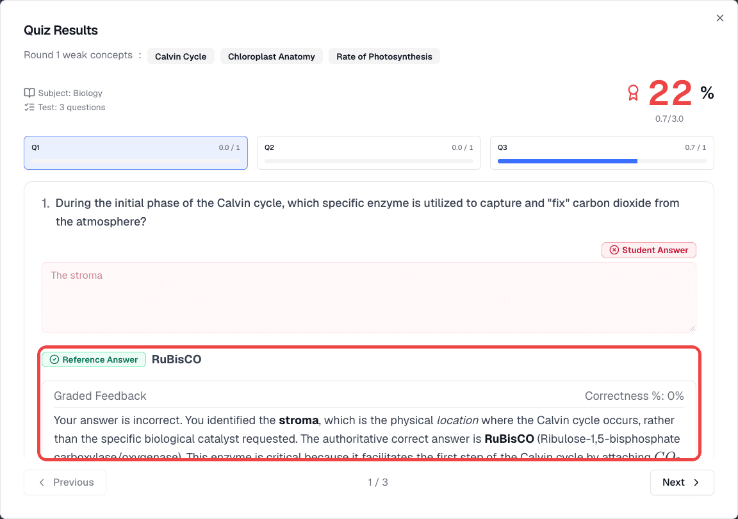Click the "RuBisCO" reference answer text
Screen dimensions: 738x519
(x=177, y=359)
